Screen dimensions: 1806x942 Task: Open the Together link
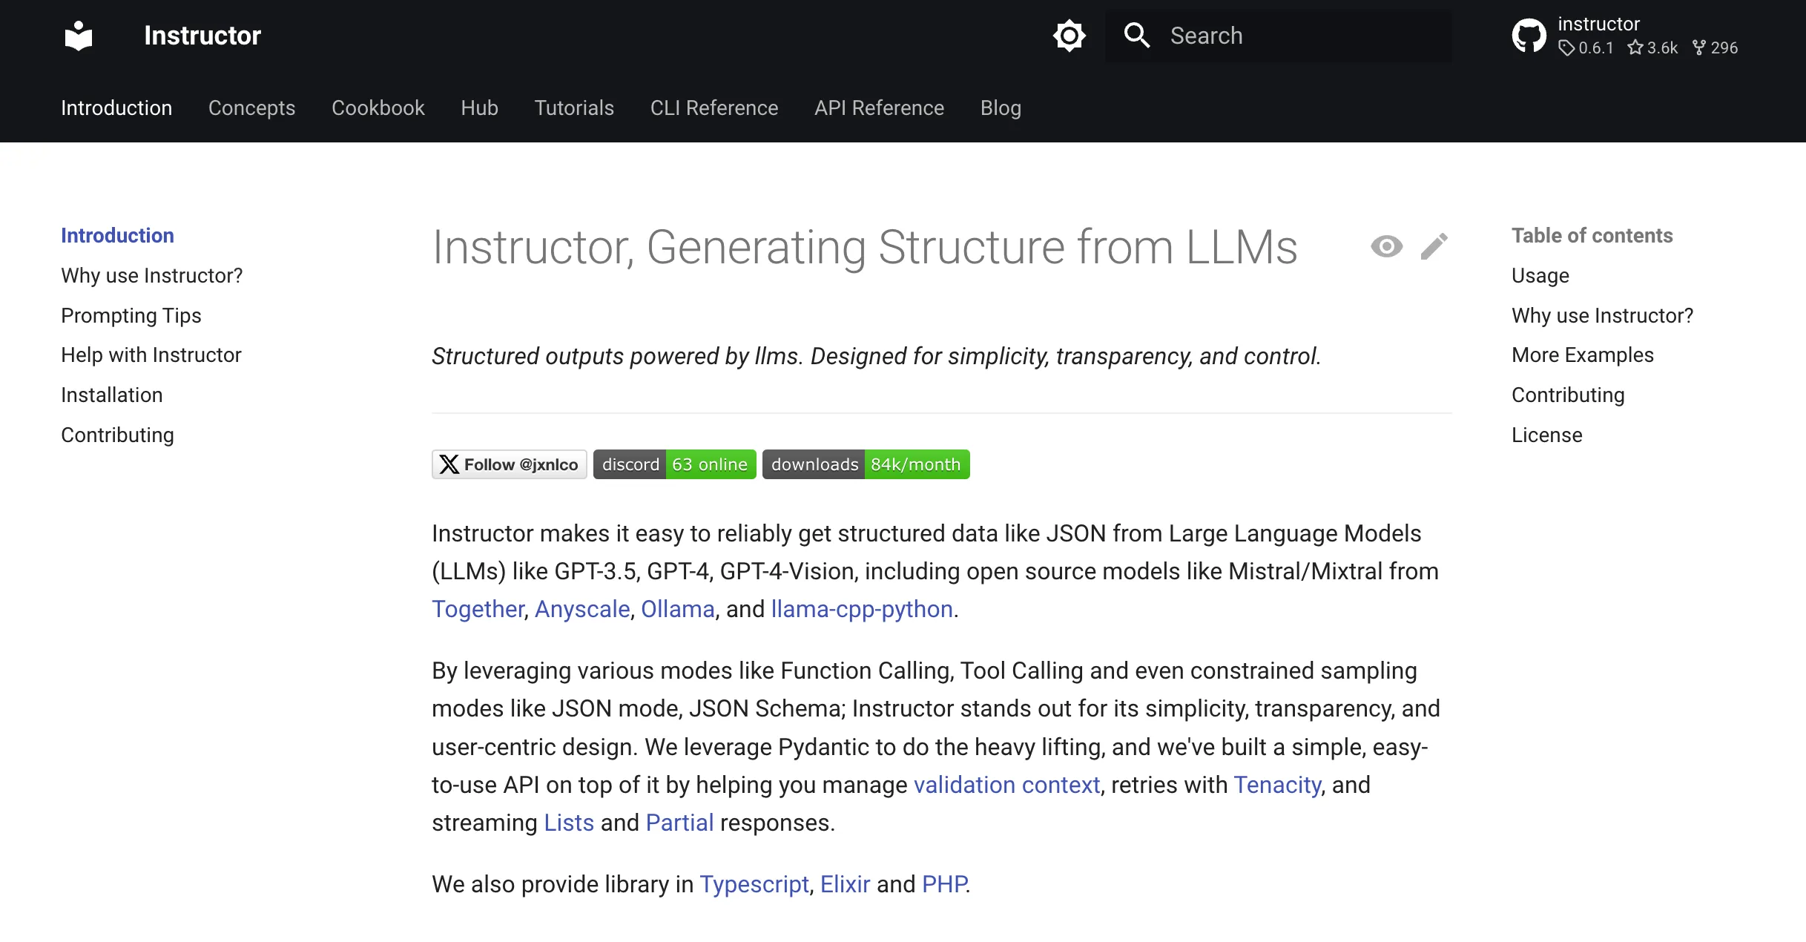click(478, 609)
